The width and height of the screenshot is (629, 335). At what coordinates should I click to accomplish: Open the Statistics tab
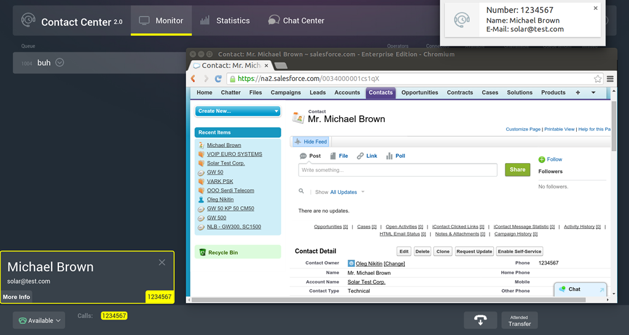[x=225, y=20]
